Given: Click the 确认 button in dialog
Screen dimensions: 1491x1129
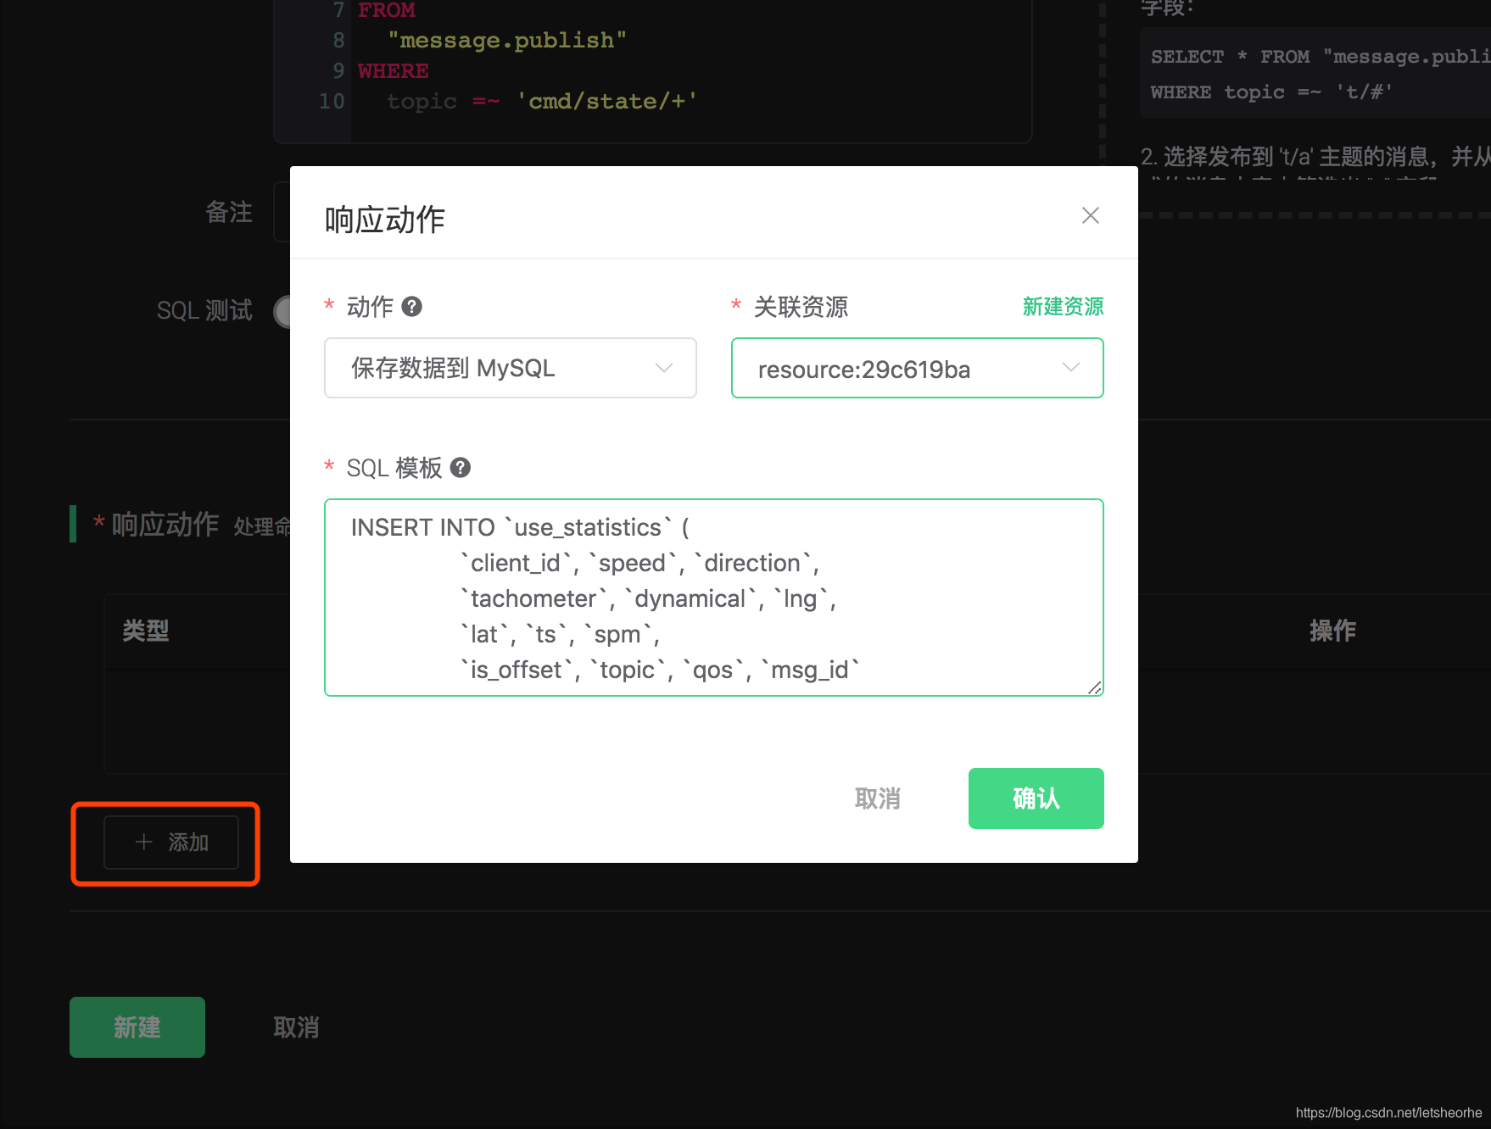Looking at the screenshot, I should pos(1036,798).
